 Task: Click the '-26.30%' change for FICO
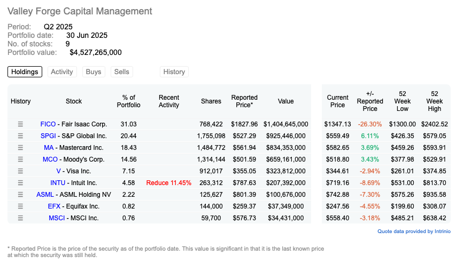pyautogui.click(x=369, y=124)
